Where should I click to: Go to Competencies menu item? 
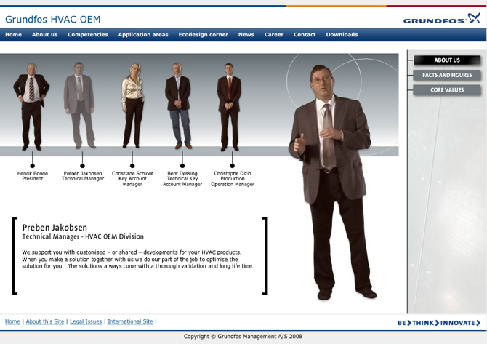[x=88, y=34]
